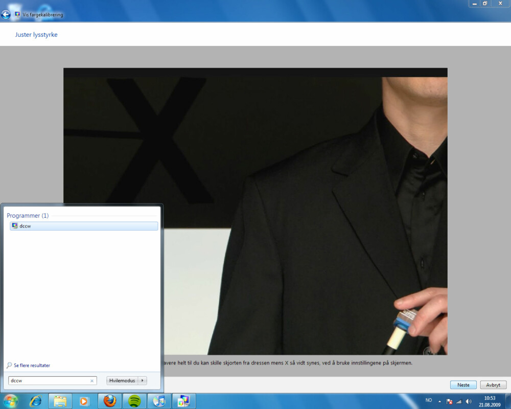Close the calibration window

point(500,4)
